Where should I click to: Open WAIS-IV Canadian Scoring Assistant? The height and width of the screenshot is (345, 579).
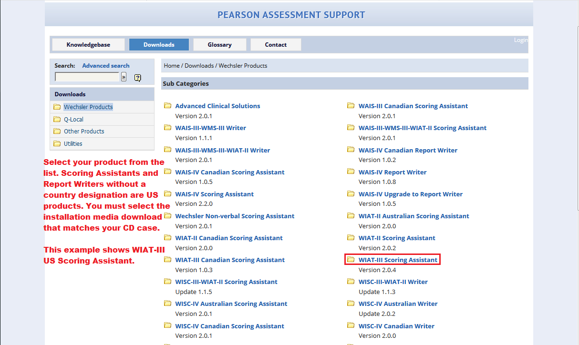pos(230,172)
